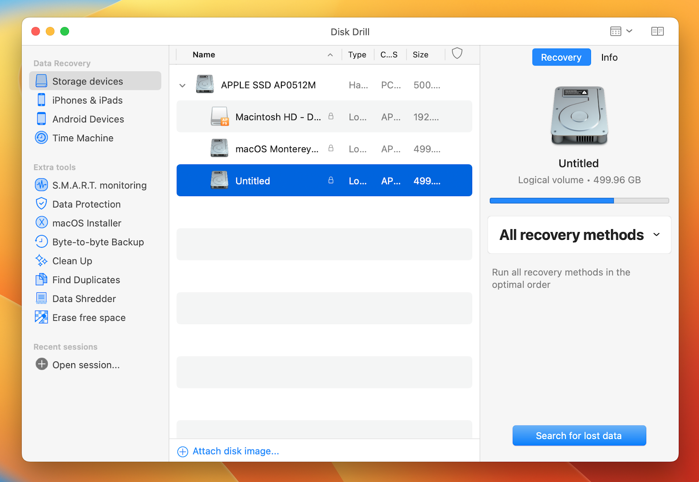Click 'AP...' cell on macOS Monterey row

coord(391,149)
